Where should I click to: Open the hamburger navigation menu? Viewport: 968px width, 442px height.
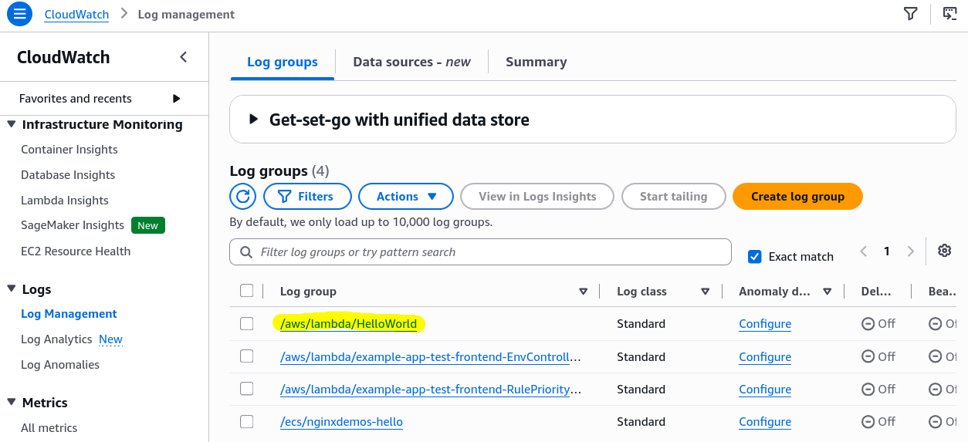pyautogui.click(x=19, y=14)
